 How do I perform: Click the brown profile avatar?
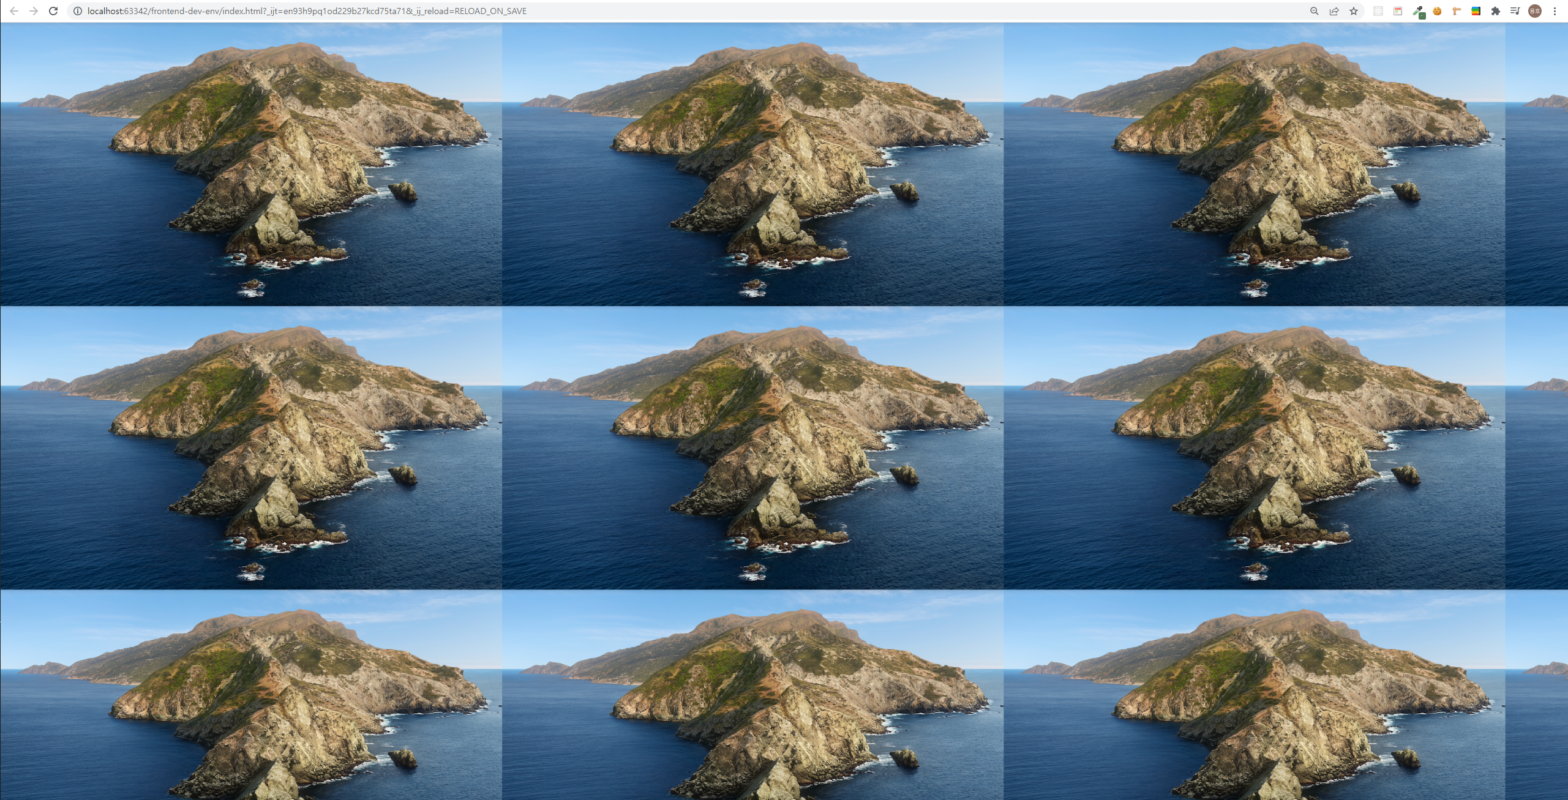click(1535, 11)
